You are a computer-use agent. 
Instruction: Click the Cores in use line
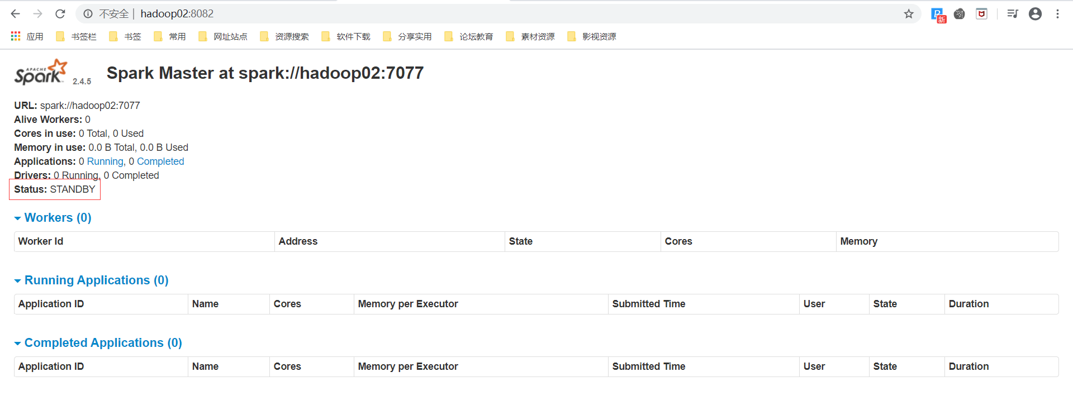click(x=79, y=134)
